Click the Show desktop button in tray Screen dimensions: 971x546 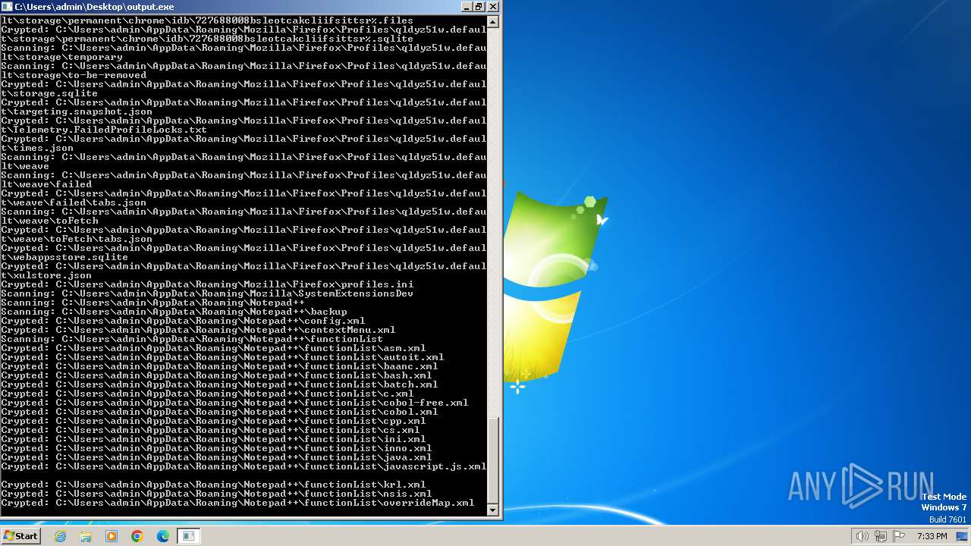point(963,536)
